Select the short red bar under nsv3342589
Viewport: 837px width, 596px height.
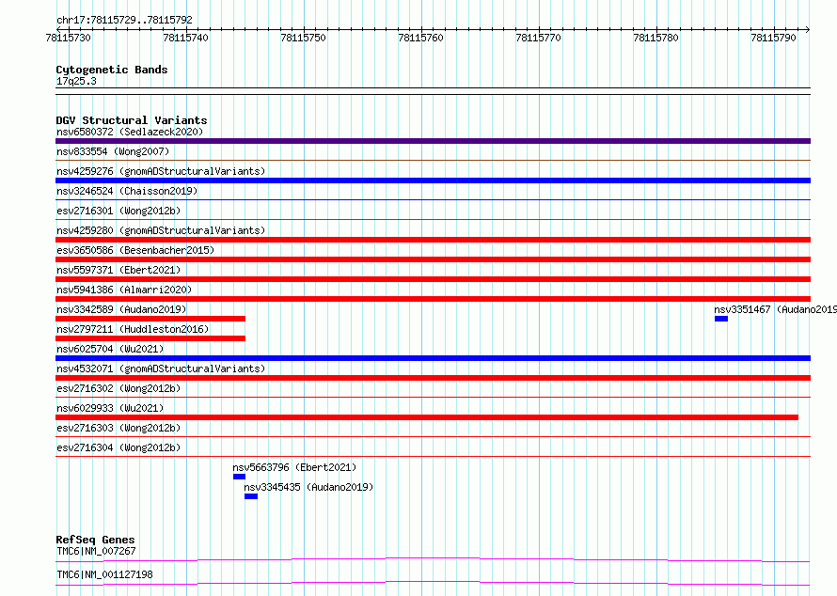(x=150, y=319)
